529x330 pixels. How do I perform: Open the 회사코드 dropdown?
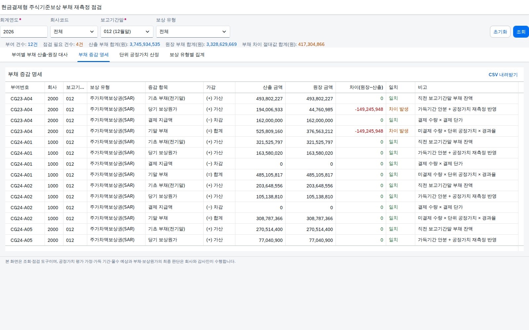point(74,32)
